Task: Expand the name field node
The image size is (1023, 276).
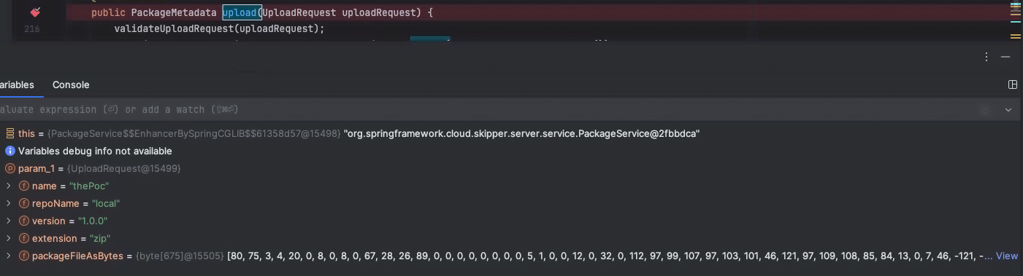Action: [x=8, y=186]
